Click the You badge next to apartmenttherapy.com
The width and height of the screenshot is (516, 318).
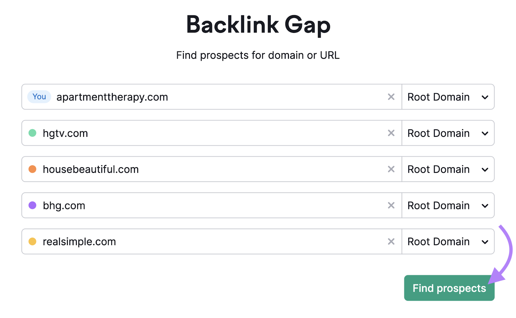click(x=39, y=97)
